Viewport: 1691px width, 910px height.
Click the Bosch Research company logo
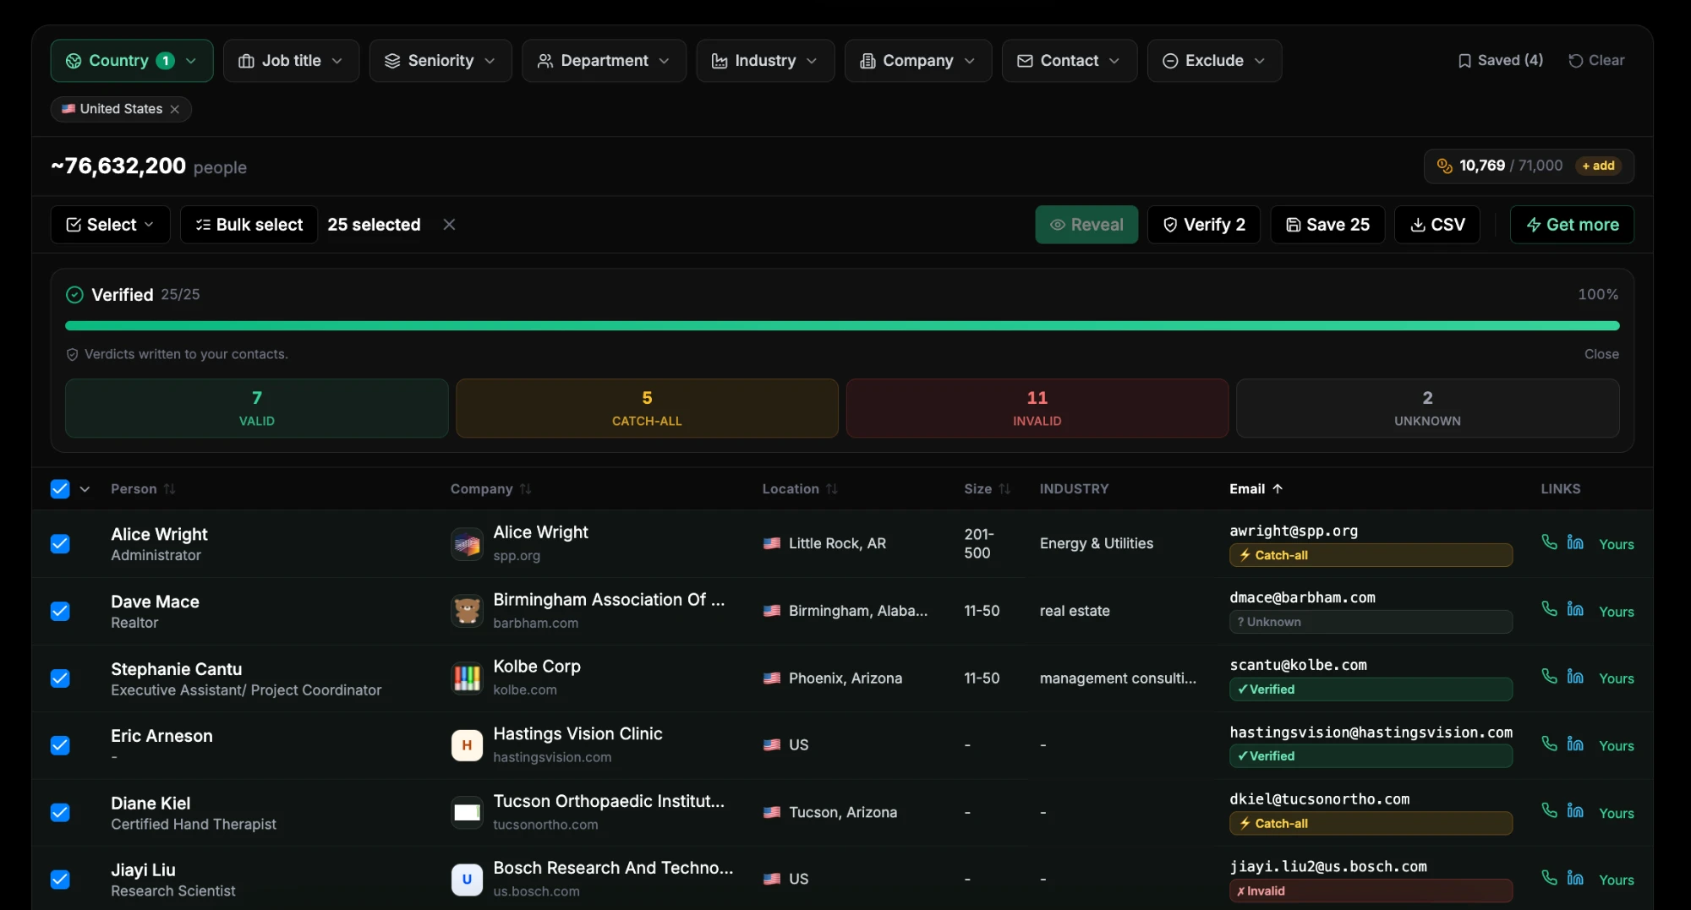click(467, 880)
